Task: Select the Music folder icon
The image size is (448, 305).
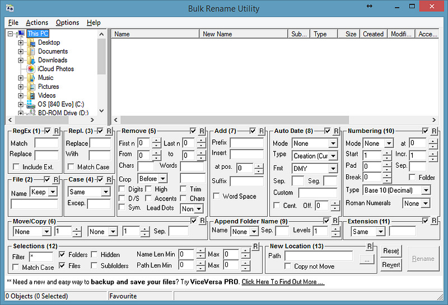Action: click(31, 78)
